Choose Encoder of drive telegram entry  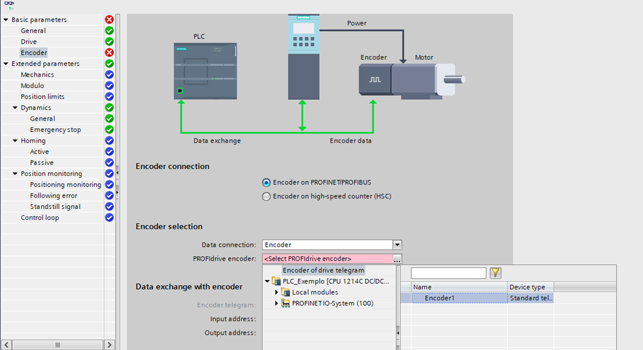coord(323,270)
